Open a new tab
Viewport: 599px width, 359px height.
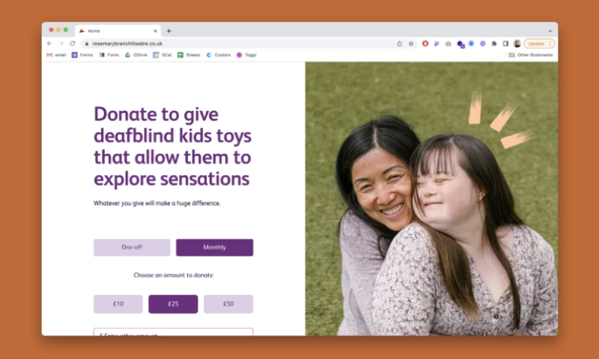click(x=169, y=31)
